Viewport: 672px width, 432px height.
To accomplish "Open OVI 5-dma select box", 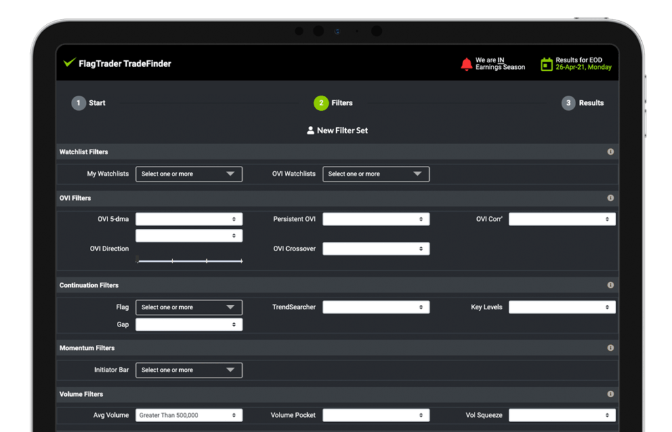I will pyautogui.click(x=189, y=219).
